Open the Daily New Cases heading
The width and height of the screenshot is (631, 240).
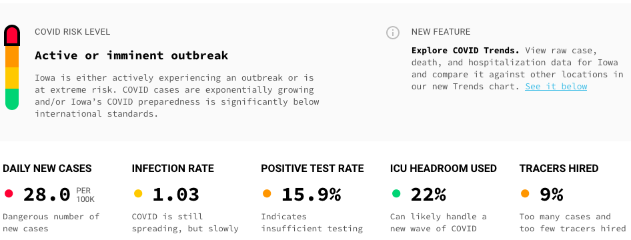(x=47, y=169)
